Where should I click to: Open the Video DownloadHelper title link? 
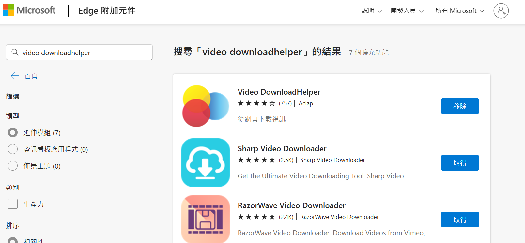(279, 92)
